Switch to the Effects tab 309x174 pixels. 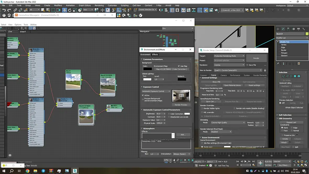point(155,55)
